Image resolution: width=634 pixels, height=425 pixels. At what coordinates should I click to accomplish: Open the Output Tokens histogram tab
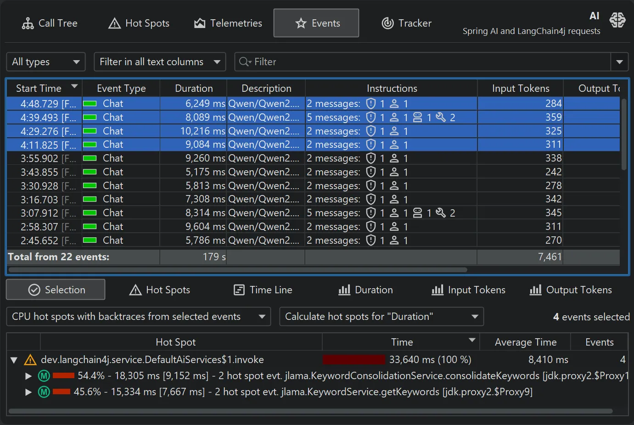coord(571,290)
